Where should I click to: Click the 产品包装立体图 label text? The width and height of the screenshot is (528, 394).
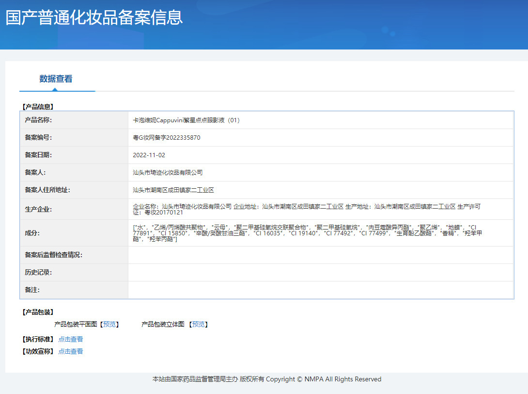coord(163,324)
